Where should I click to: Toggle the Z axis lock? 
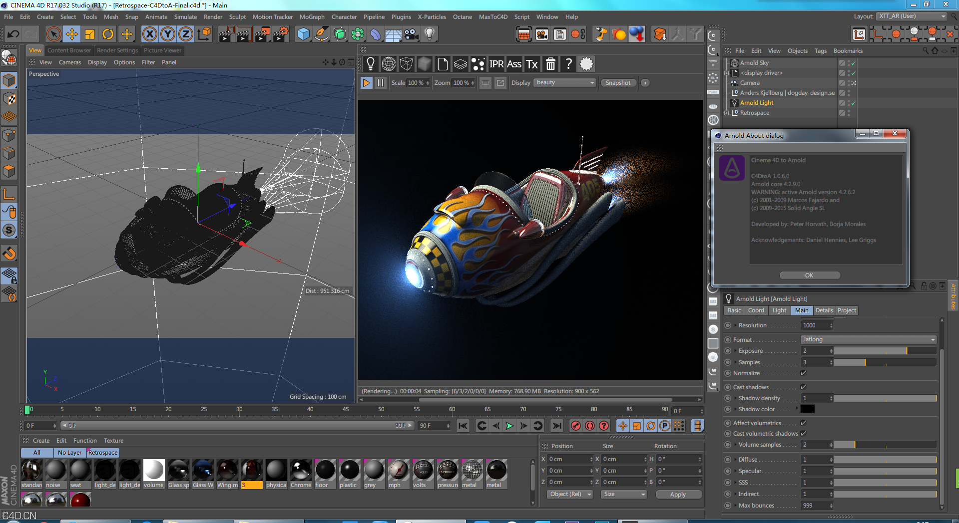click(x=186, y=34)
